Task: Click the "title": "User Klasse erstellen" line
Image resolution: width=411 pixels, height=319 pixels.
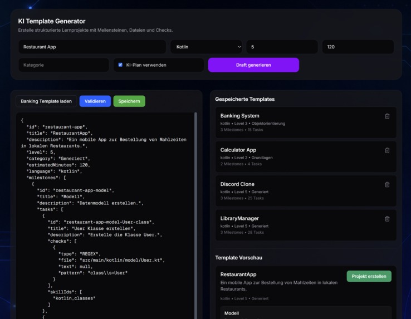Action: (91, 228)
